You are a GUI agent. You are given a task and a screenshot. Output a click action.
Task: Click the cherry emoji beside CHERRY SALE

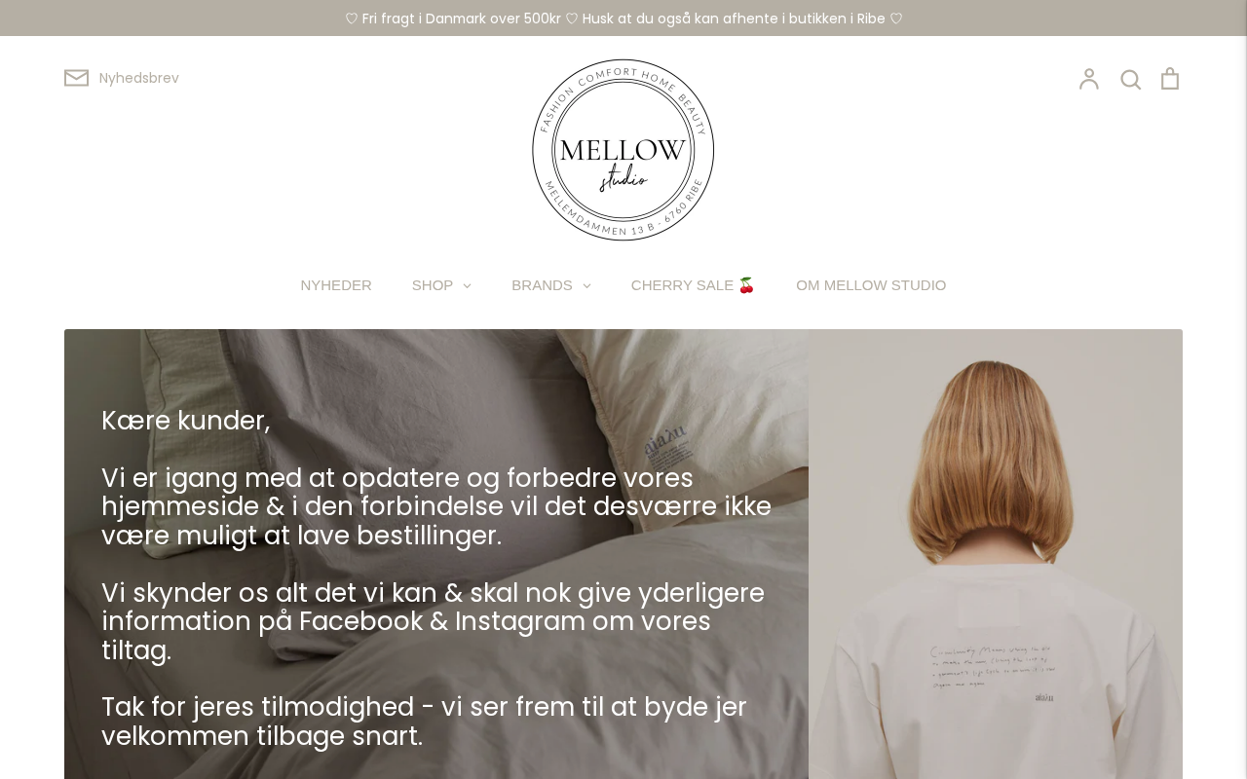[746, 285]
